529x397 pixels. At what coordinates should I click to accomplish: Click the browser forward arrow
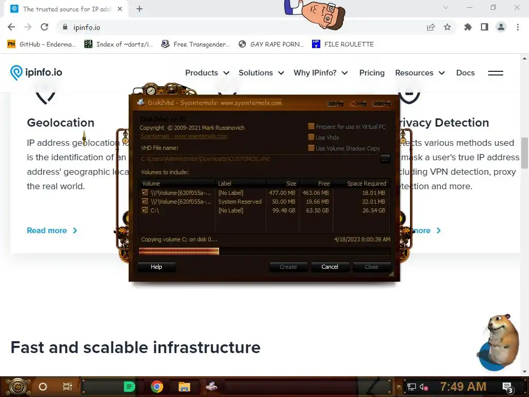tap(28, 27)
